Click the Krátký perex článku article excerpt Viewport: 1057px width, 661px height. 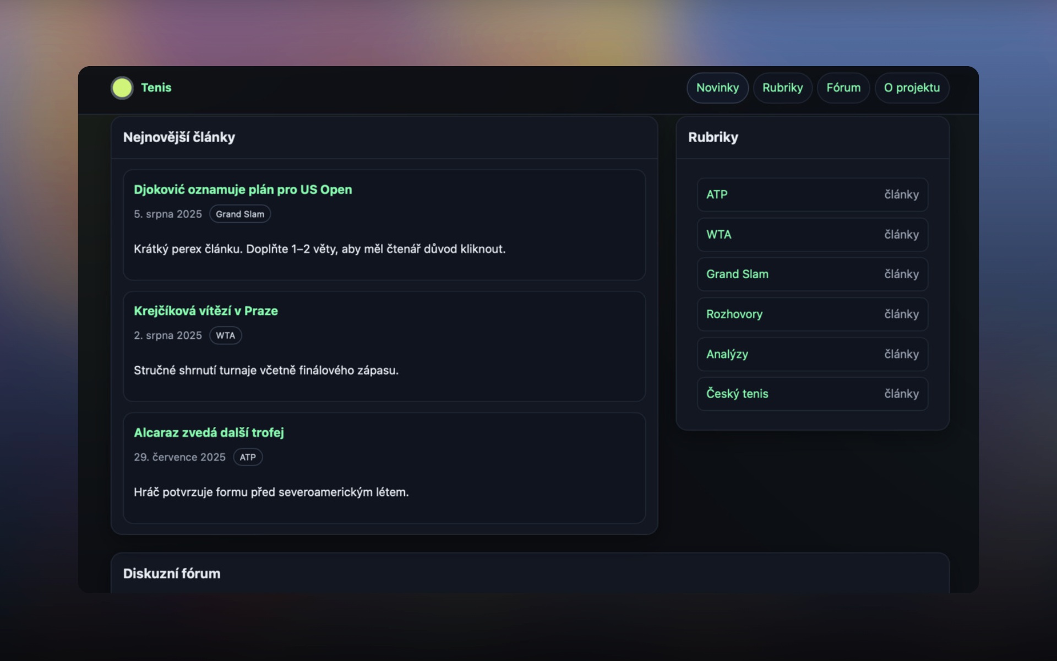pyautogui.click(x=319, y=249)
